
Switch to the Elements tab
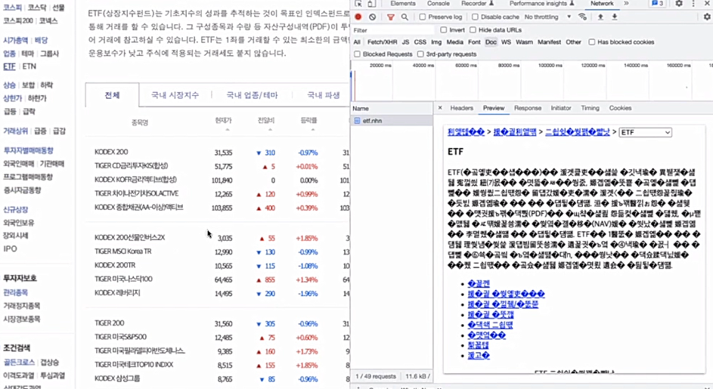(x=403, y=3)
